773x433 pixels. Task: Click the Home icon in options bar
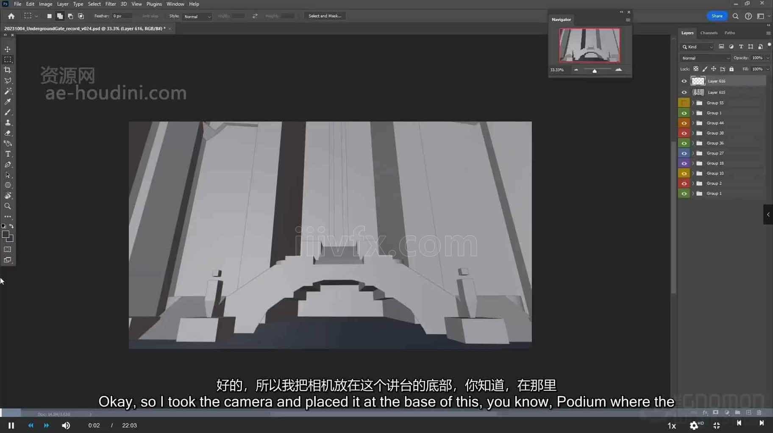pos(11,16)
